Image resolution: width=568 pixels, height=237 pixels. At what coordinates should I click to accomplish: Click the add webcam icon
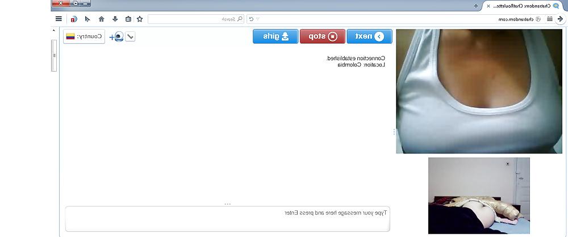pyautogui.click(x=116, y=36)
